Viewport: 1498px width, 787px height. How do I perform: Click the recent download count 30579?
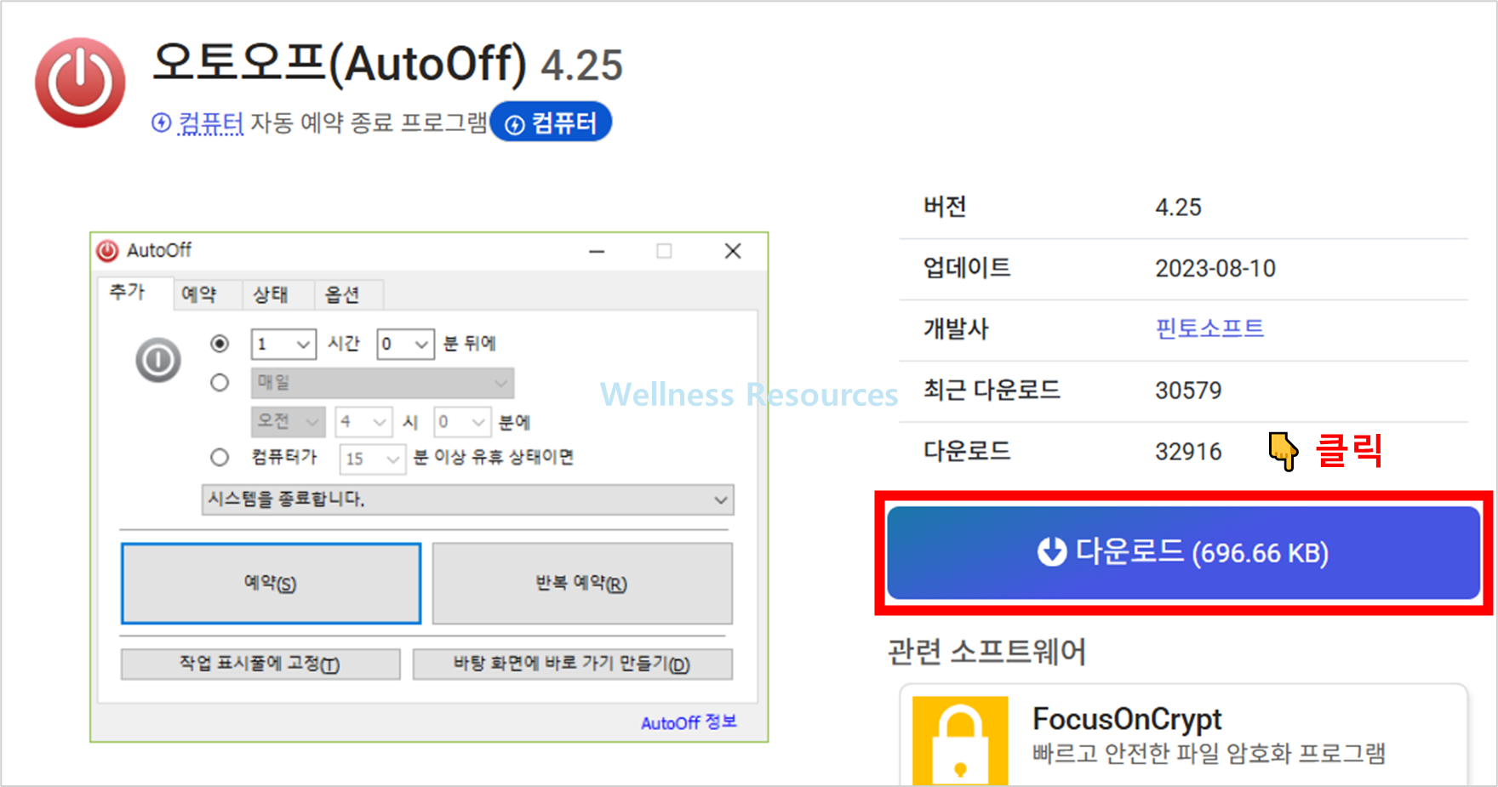point(1188,391)
